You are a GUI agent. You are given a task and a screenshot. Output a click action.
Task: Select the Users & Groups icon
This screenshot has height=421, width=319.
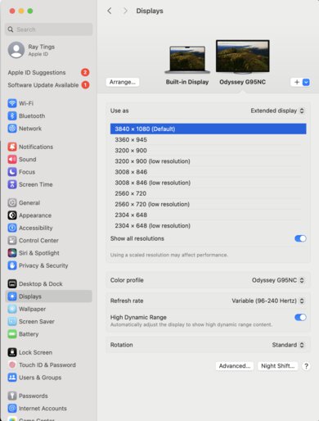12,378
